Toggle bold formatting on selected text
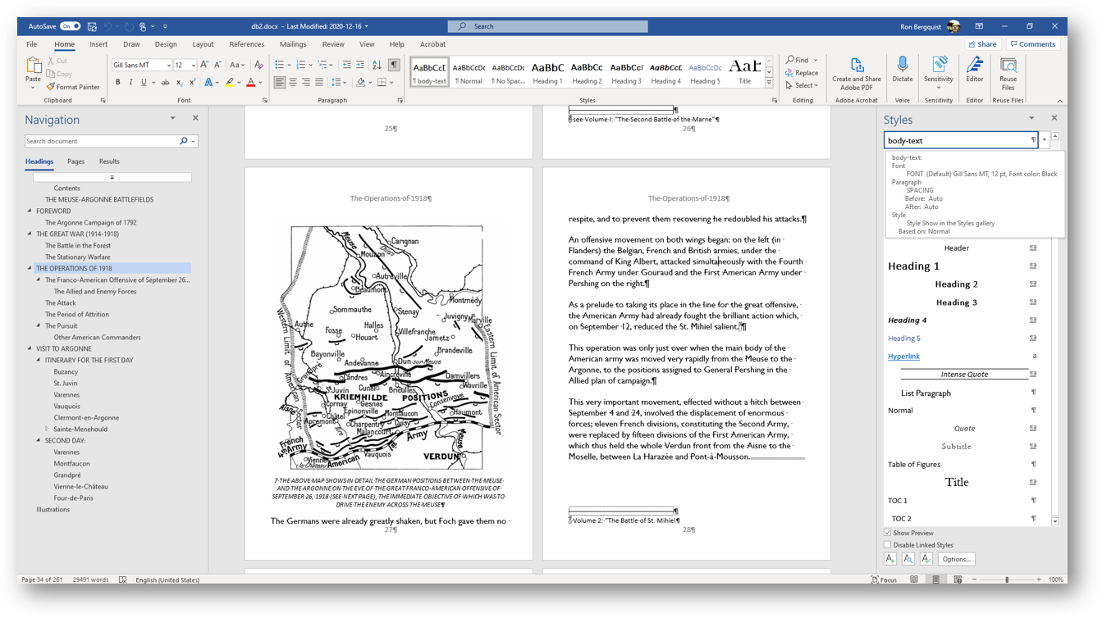Screen dimensions: 1102x618 click(119, 83)
